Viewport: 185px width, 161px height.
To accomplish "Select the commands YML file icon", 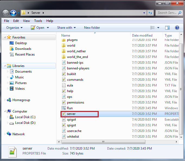I will [x=64, y=80].
